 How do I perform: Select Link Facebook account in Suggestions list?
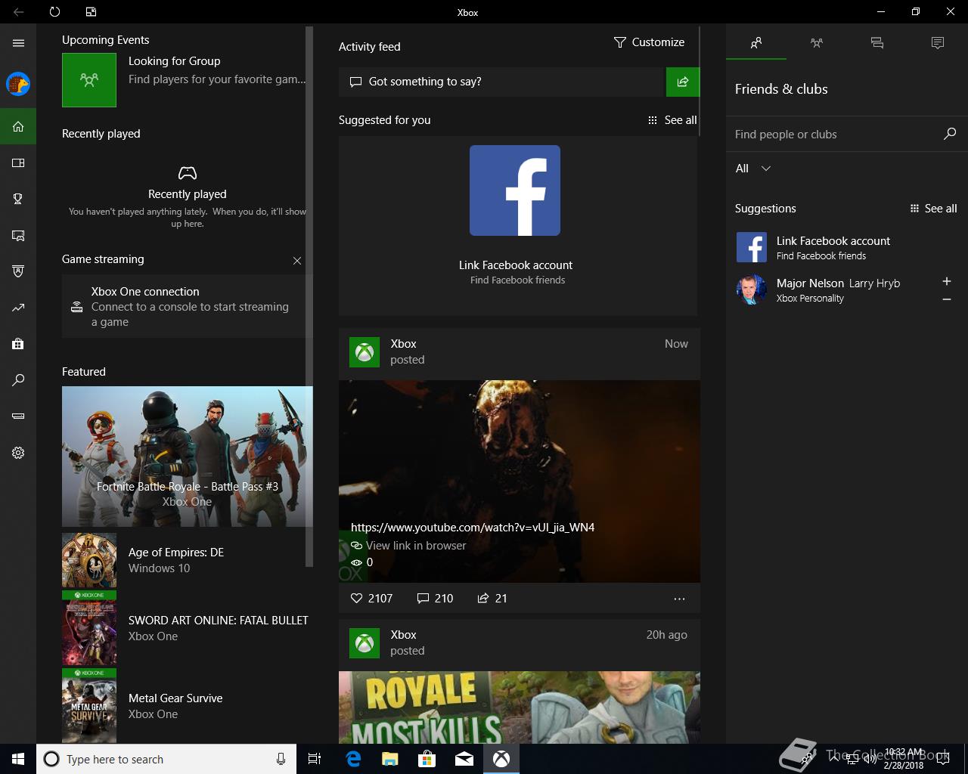pyautogui.click(x=847, y=247)
